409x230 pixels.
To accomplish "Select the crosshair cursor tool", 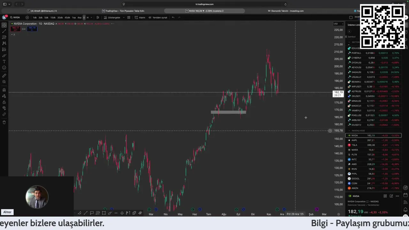I will pos(4,25).
